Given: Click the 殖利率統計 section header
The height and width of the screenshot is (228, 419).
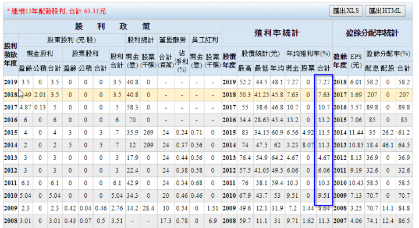Looking at the screenshot, I should (x=277, y=33).
